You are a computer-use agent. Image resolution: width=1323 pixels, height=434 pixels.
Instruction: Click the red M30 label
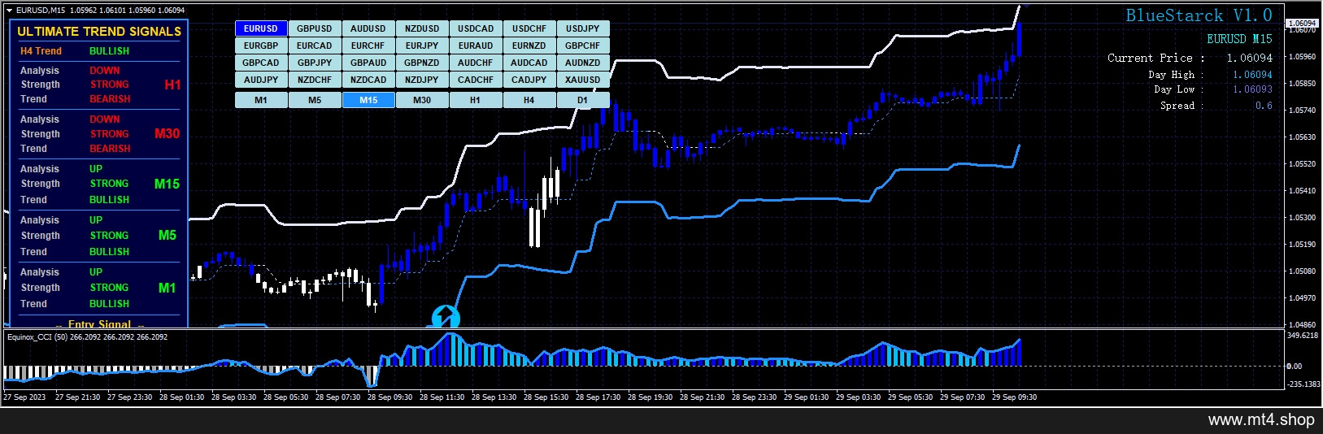pyautogui.click(x=167, y=133)
